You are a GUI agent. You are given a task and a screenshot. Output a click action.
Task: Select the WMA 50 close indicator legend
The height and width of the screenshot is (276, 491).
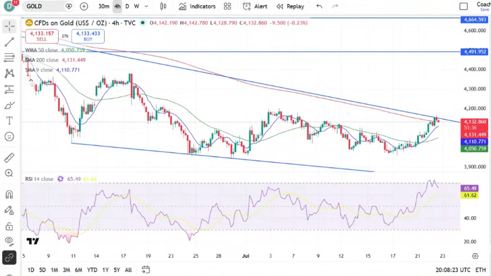(x=55, y=50)
